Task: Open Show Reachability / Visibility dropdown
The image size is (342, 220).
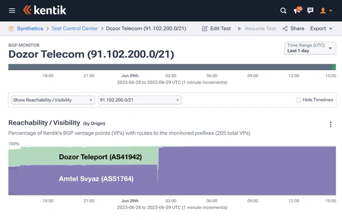Action: (x=53, y=100)
